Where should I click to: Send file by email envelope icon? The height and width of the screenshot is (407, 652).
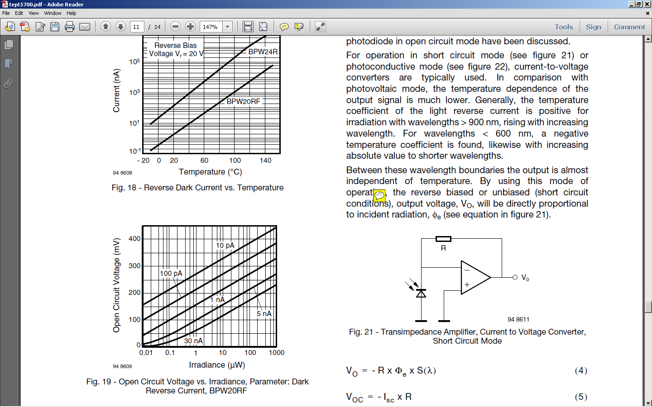click(x=85, y=27)
